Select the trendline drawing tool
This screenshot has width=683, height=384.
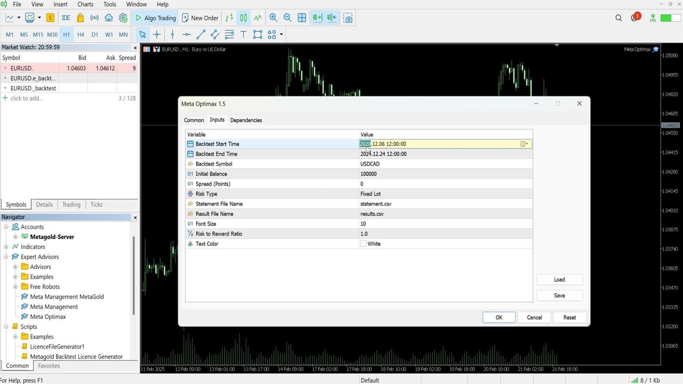(201, 35)
